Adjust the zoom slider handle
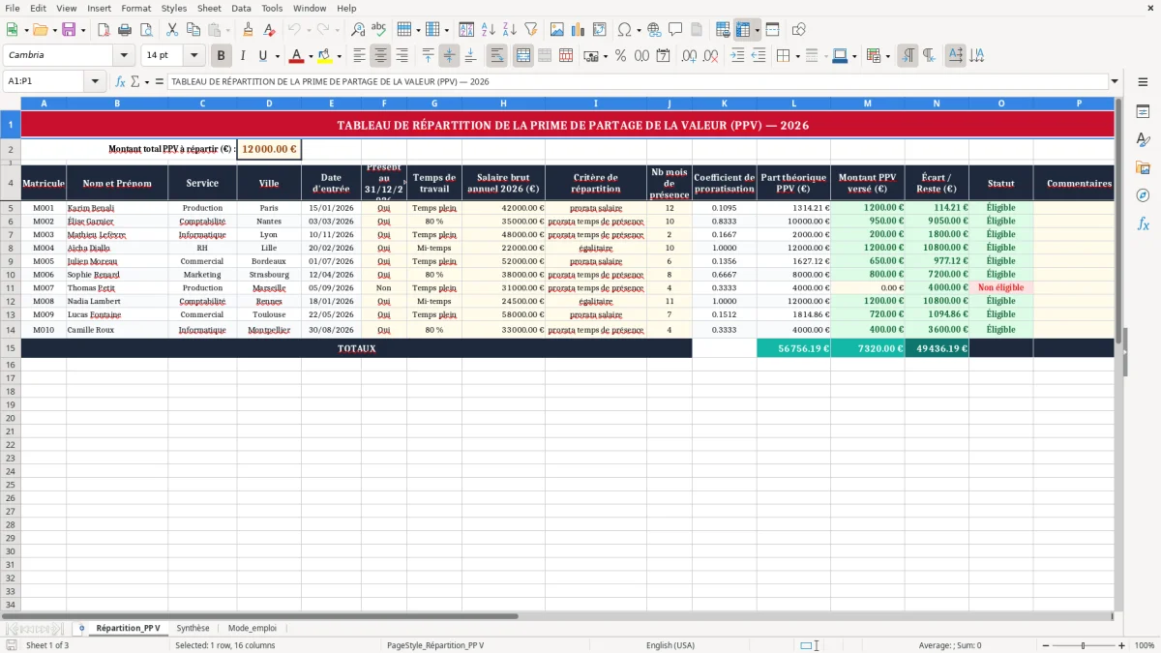1161x653 pixels. tap(1083, 645)
